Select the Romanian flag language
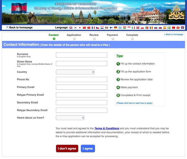The image size is (187, 159). [151, 28]
